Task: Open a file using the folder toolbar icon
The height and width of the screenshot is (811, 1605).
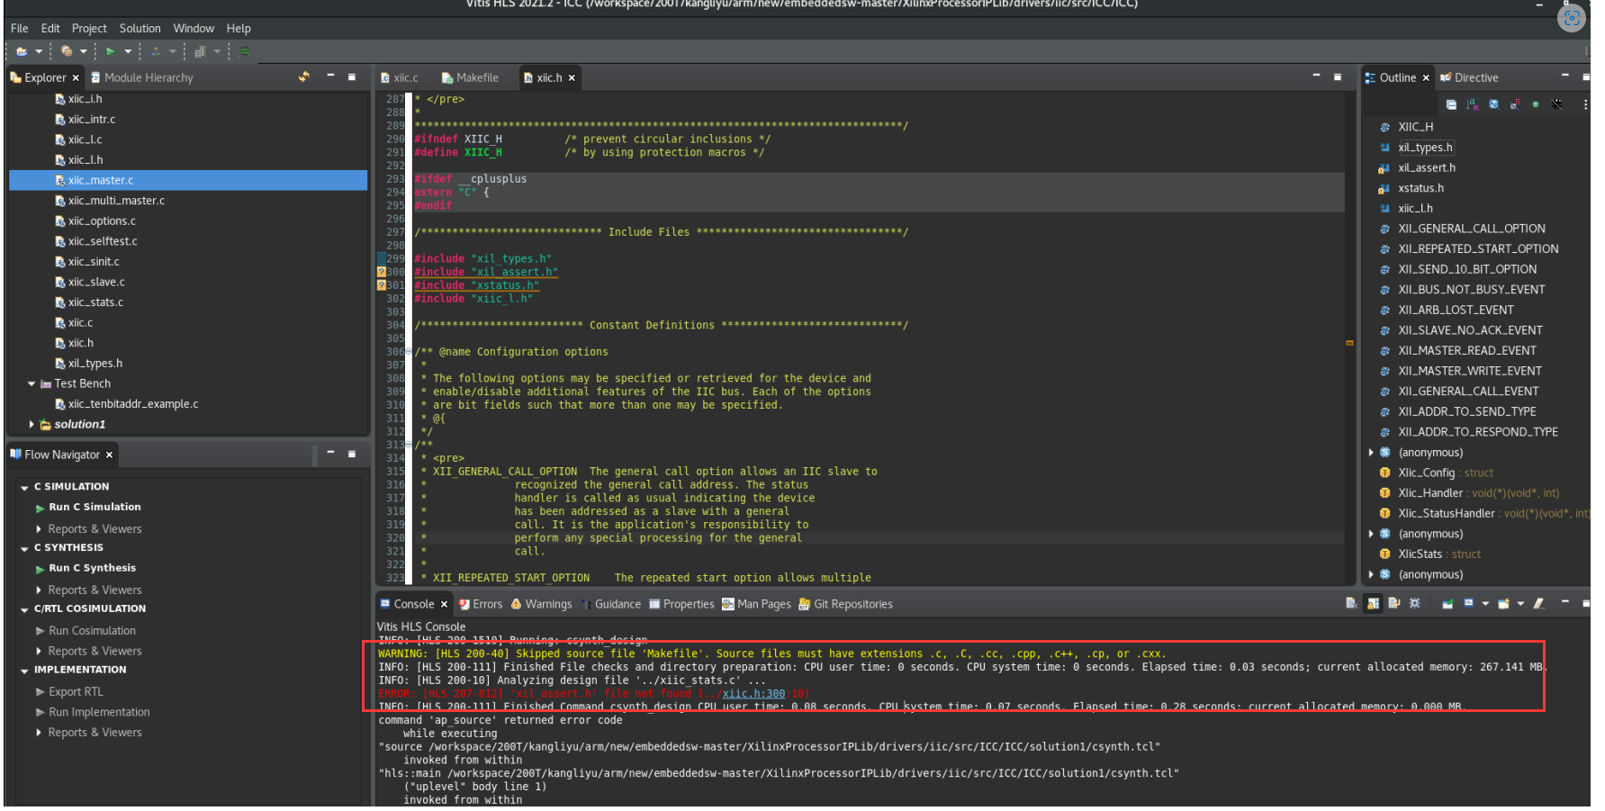Action: pos(23,51)
